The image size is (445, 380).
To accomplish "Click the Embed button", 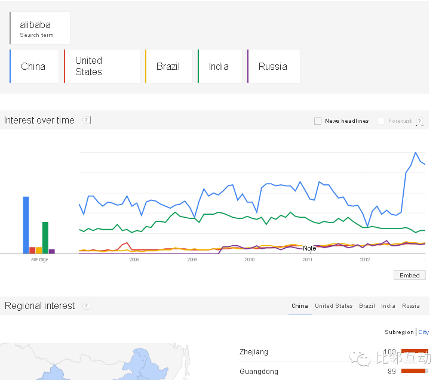I will (410, 275).
